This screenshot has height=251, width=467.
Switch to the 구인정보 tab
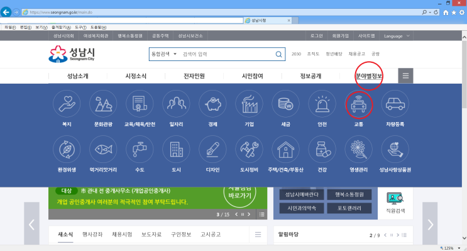pyautogui.click(x=181, y=234)
